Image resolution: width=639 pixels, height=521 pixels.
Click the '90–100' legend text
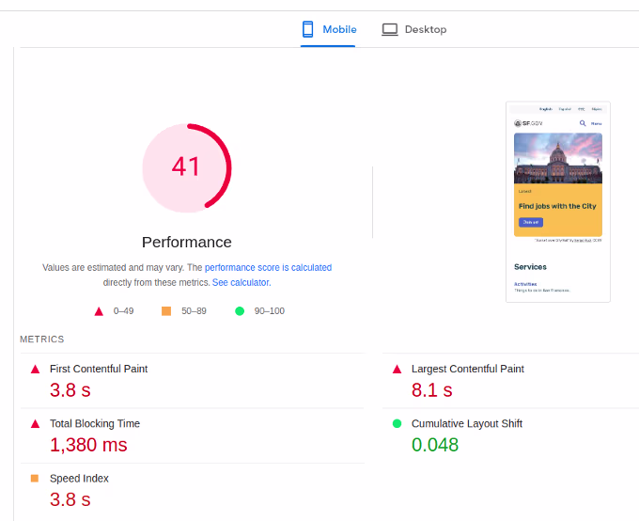270,311
